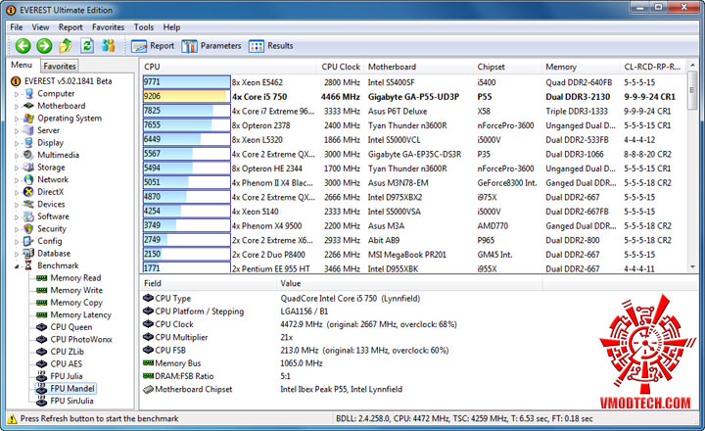Expand the Computer tree node
This screenshot has height=431, width=705.
[17, 94]
